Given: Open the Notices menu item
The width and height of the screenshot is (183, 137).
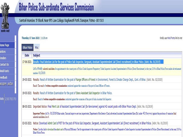Looking at the screenshot, I should [7, 51].
